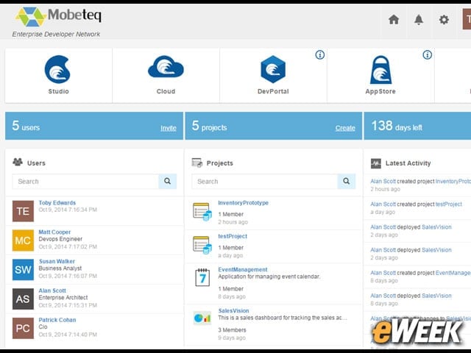Viewport: 471px width, 353px height.
Task: Click the '5 users' count text
Action: tap(26, 126)
